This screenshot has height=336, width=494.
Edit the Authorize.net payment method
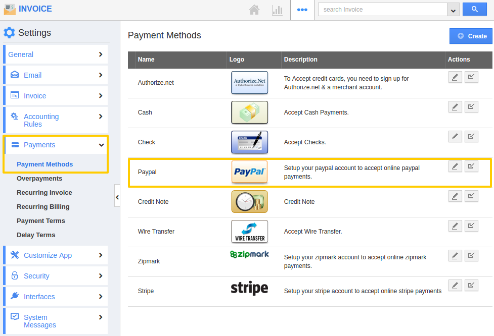click(455, 77)
